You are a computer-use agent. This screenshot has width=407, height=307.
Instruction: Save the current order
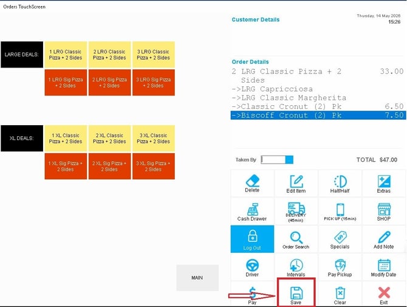296,292
